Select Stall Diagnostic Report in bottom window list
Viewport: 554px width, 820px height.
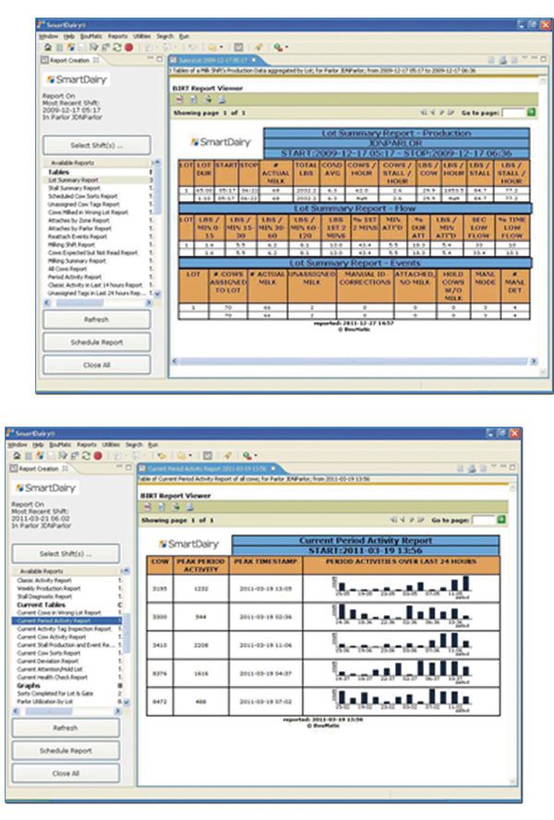tap(44, 597)
